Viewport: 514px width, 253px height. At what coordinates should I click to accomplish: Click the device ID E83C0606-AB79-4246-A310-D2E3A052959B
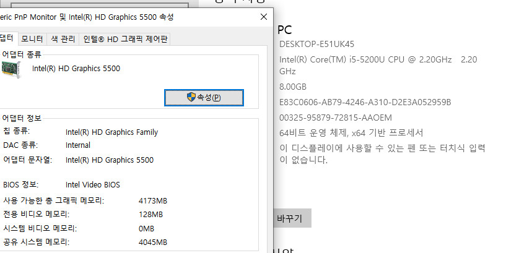coord(365,103)
